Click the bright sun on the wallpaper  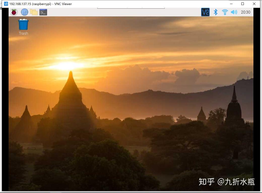pyautogui.click(x=67, y=66)
